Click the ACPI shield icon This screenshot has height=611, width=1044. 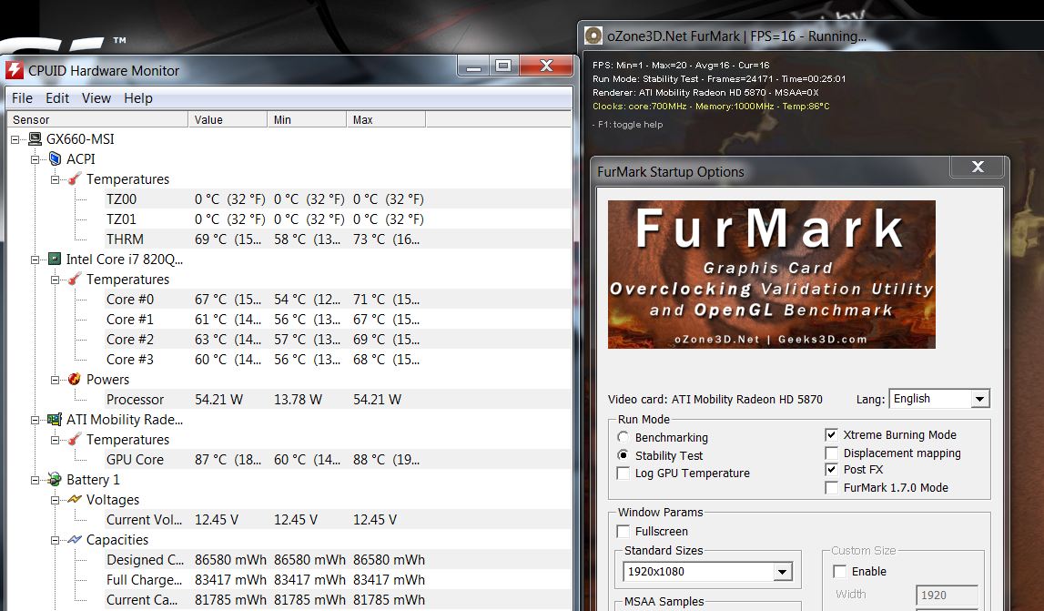56,158
